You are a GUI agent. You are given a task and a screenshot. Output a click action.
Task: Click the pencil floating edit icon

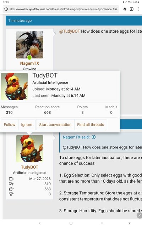[139, 215]
